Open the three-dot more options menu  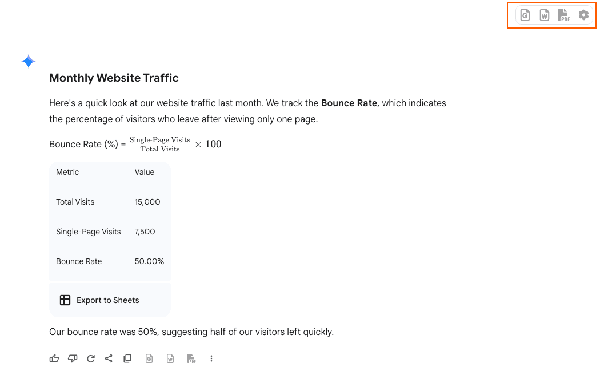(211, 358)
